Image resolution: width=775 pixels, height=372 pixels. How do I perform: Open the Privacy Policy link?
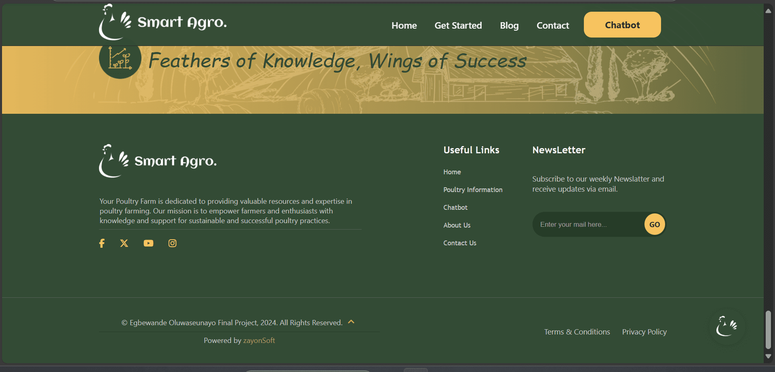click(x=644, y=332)
